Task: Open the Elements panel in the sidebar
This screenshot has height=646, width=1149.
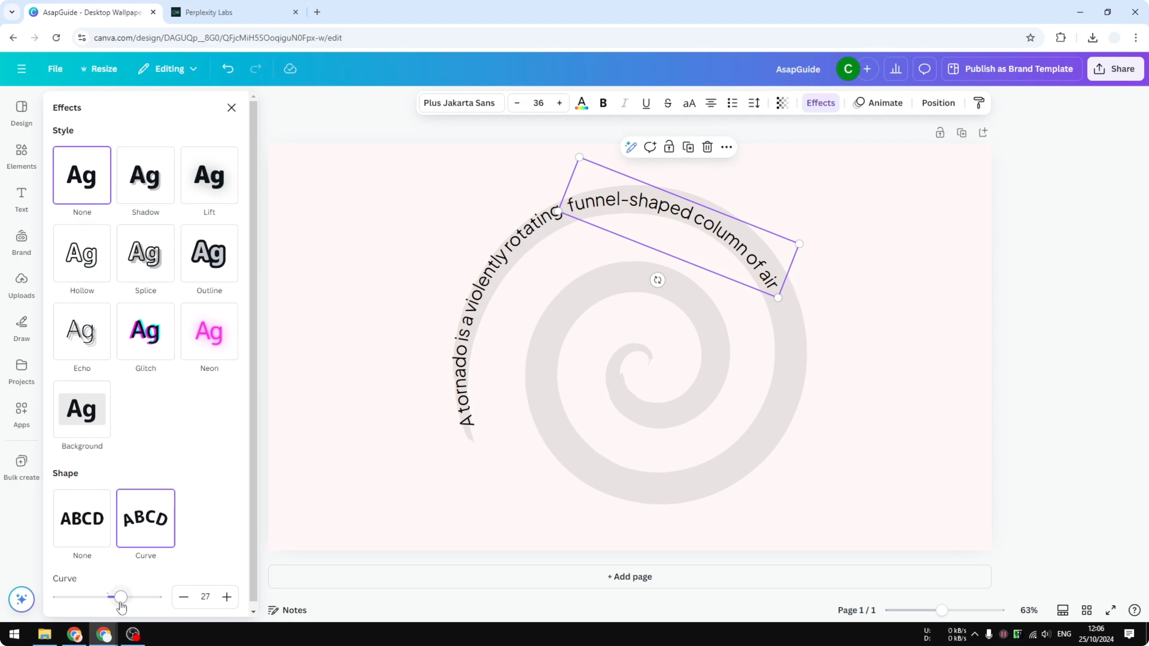Action: (21, 156)
